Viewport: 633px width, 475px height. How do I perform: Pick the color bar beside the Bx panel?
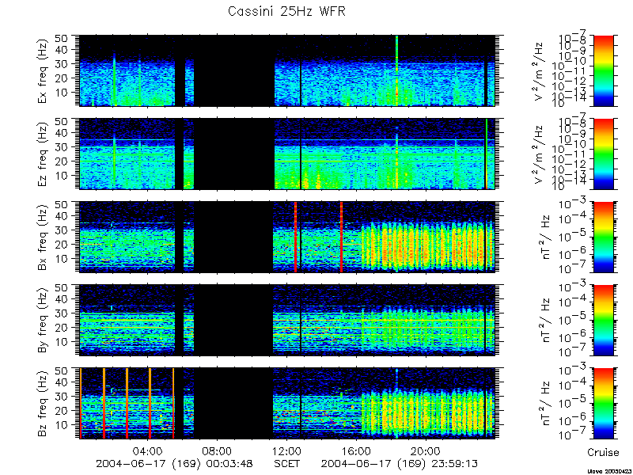(603, 237)
